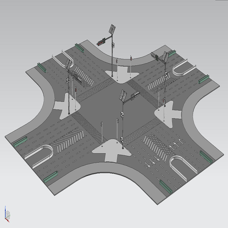Click the green barrier nearest the bottom-left sidewalk curve
Image resolution: width=228 pixels, height=228 pixels.
[50, 177]
